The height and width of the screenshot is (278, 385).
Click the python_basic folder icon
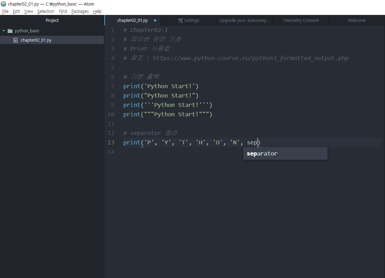click(x=10, y=31)
